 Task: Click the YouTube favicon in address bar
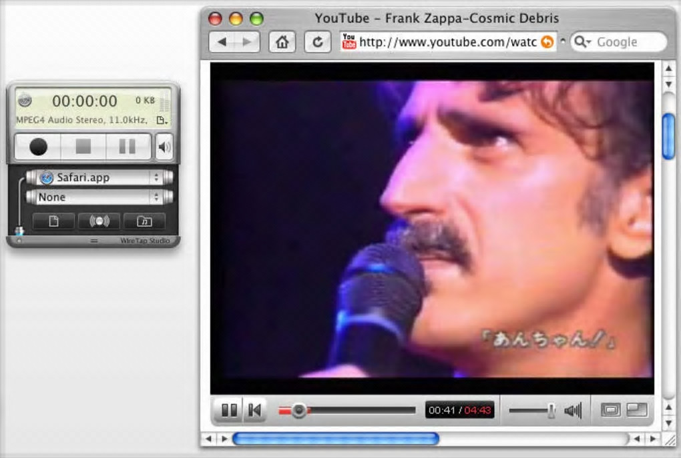(x=349, y=41)
